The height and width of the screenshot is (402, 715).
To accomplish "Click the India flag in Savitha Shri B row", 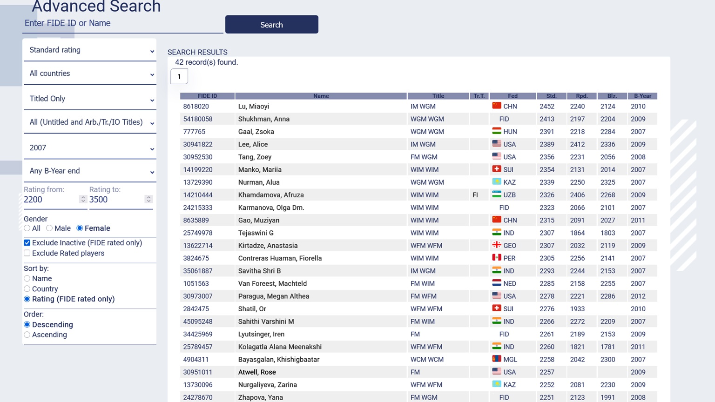I will (497, 270).
